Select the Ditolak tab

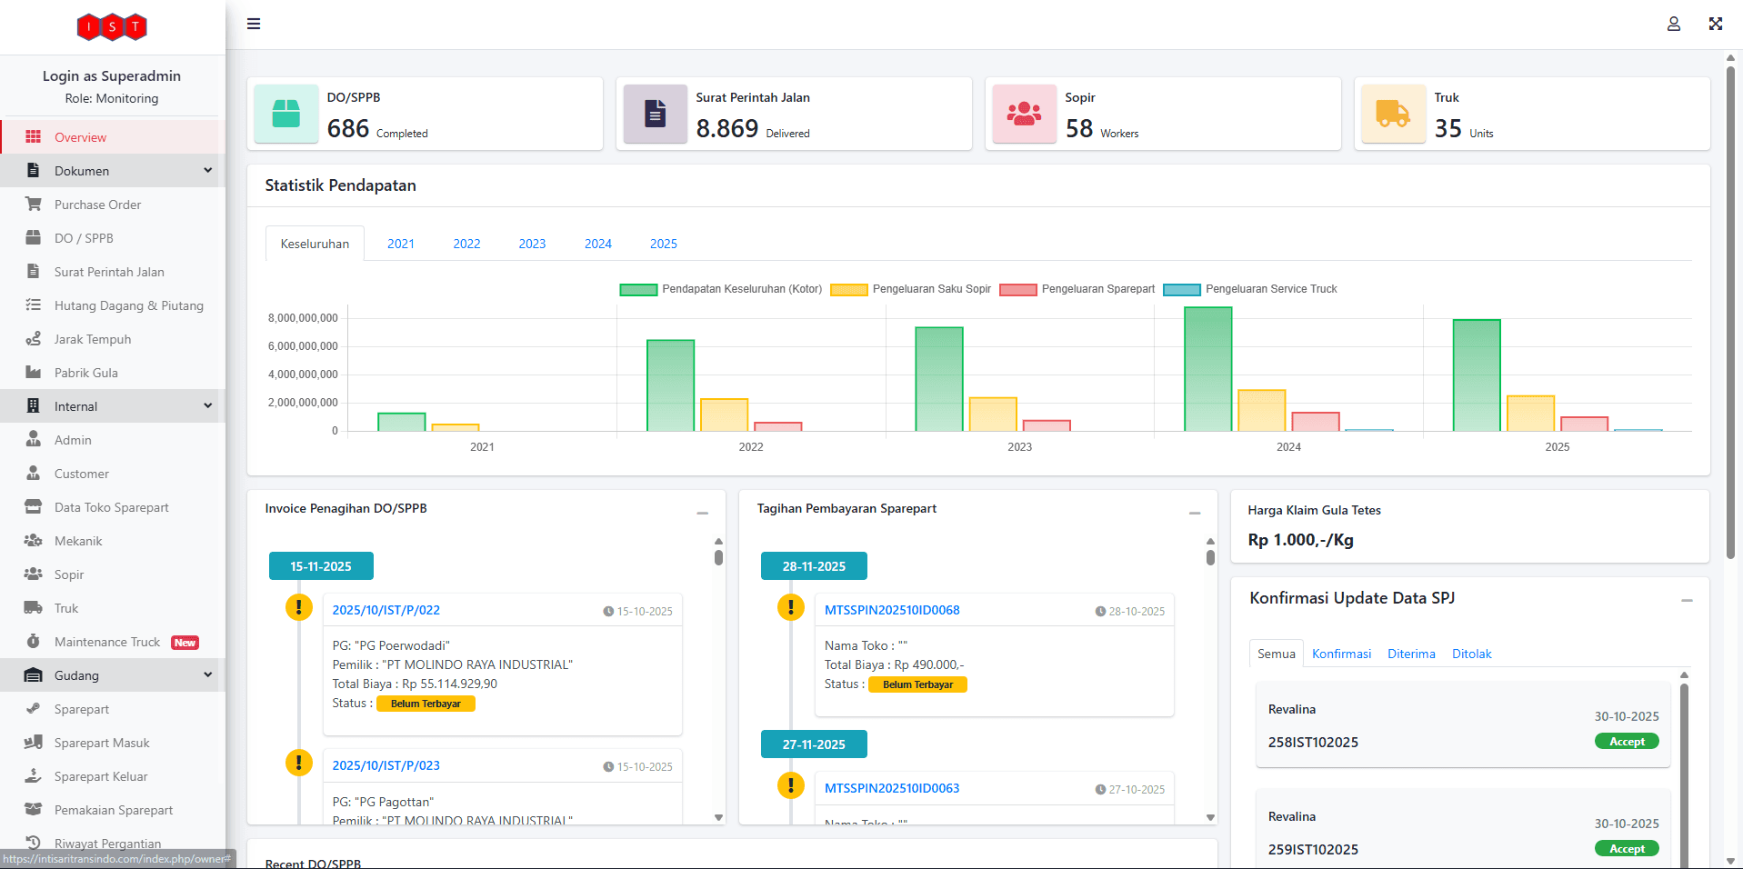[x=1471, y=654]
